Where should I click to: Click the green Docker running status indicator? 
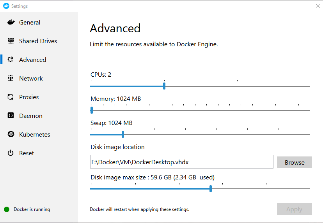pos(7,209)
